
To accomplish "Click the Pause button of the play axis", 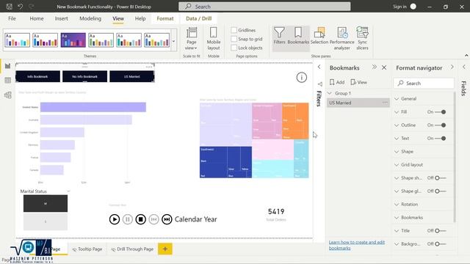I will point(127,219).
